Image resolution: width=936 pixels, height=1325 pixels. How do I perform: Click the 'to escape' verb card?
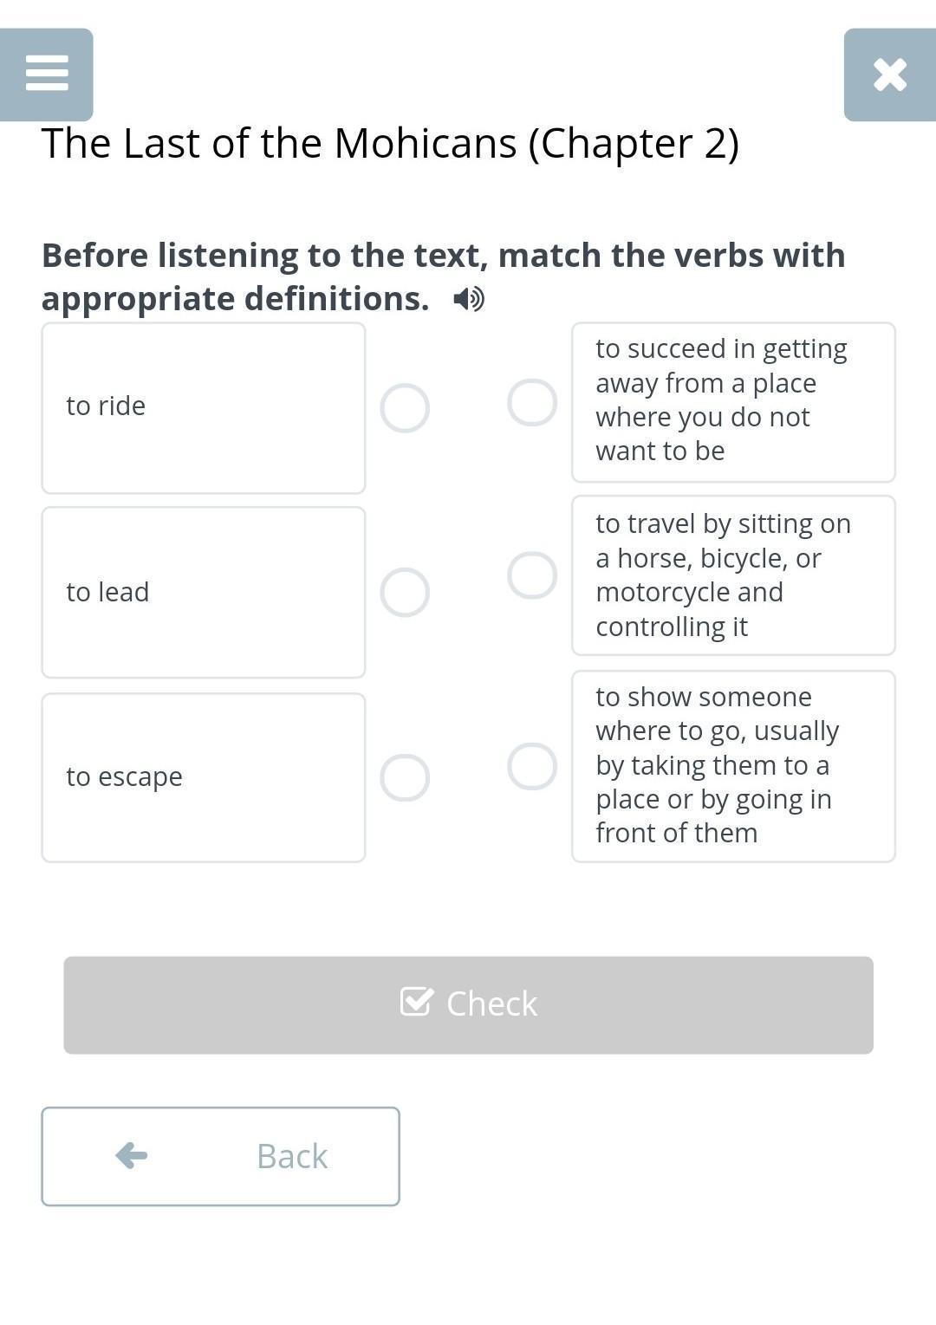tap(204, 777)
